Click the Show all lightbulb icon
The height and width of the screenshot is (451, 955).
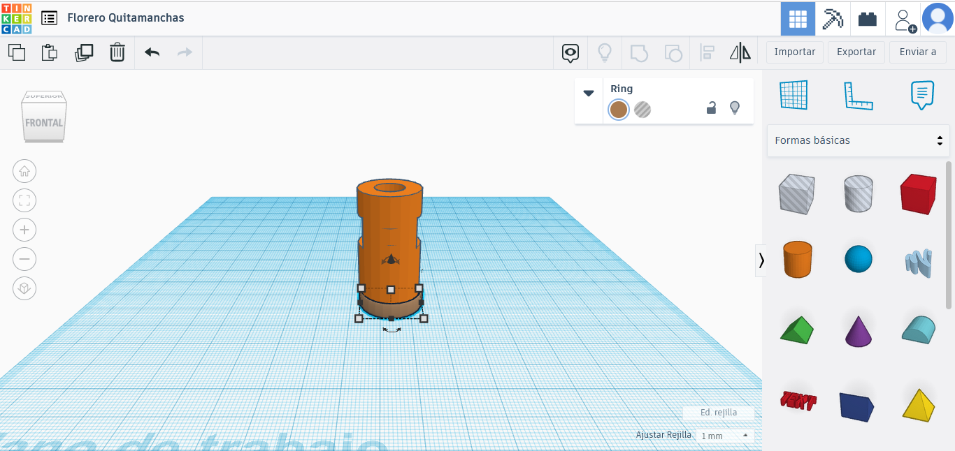[x=605, y=52]
